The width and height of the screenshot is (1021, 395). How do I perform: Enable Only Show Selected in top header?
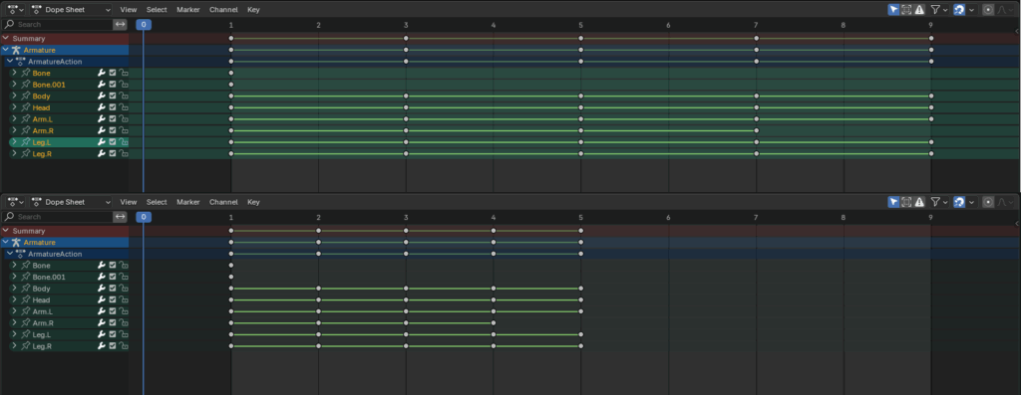[x=894, y=10]
